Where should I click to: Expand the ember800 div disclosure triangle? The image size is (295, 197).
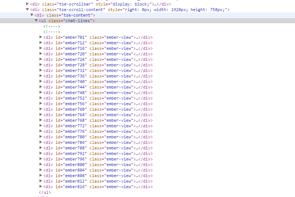41,164
